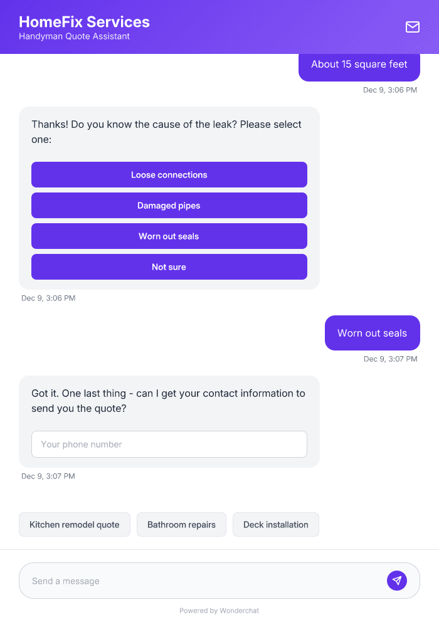Open the email icon in the header
Image resolution: width=439 pixels, height=627 pixels.
412,27
